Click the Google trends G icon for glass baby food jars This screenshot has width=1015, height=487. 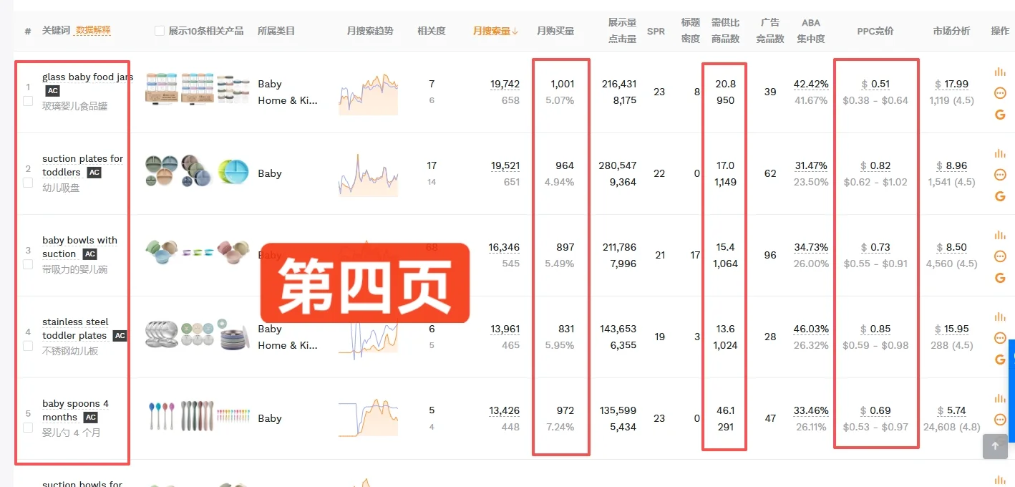click(1000, 114)
